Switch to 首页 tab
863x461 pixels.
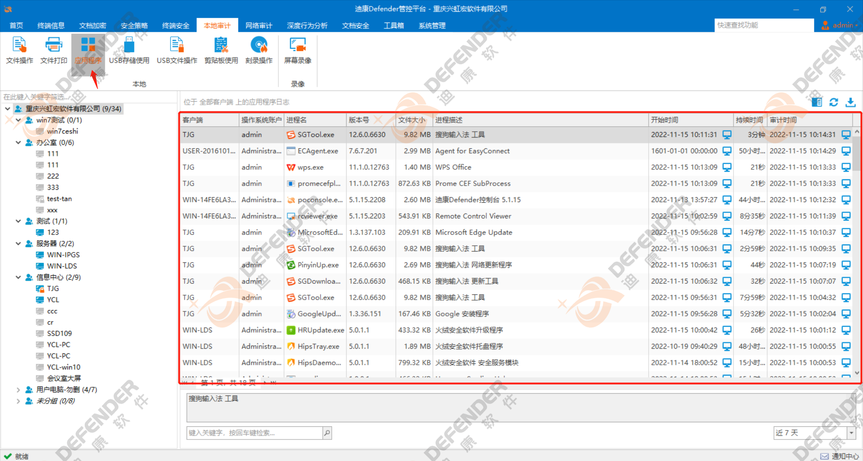[16, 26]
